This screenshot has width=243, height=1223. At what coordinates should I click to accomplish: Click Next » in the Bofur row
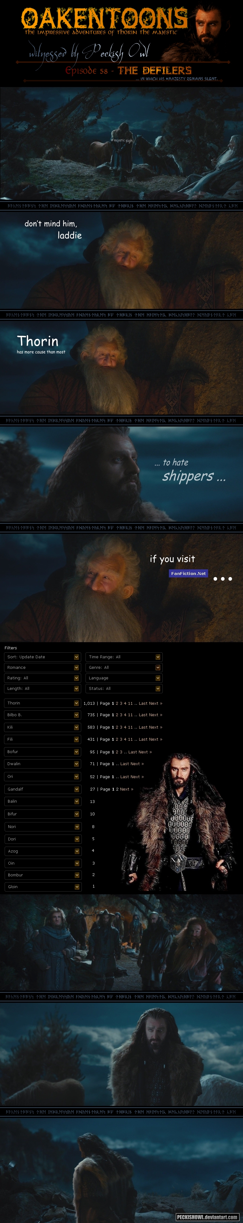pos(145,752)
